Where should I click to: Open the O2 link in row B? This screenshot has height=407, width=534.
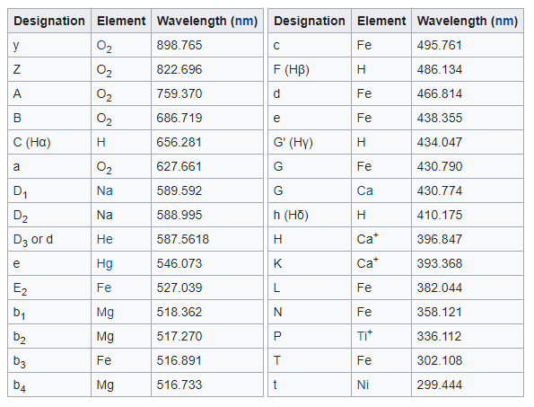pos(104,119)
